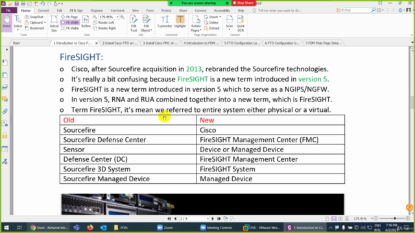Close the 1-Introduction to Cisco tab
The height and width of the screenshot is (233, 415).
tap(97, 43)
